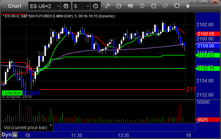Viewport: 221px width, 139px height.
Task: Open the GET studies icon menu
Action: coord(130,6)
